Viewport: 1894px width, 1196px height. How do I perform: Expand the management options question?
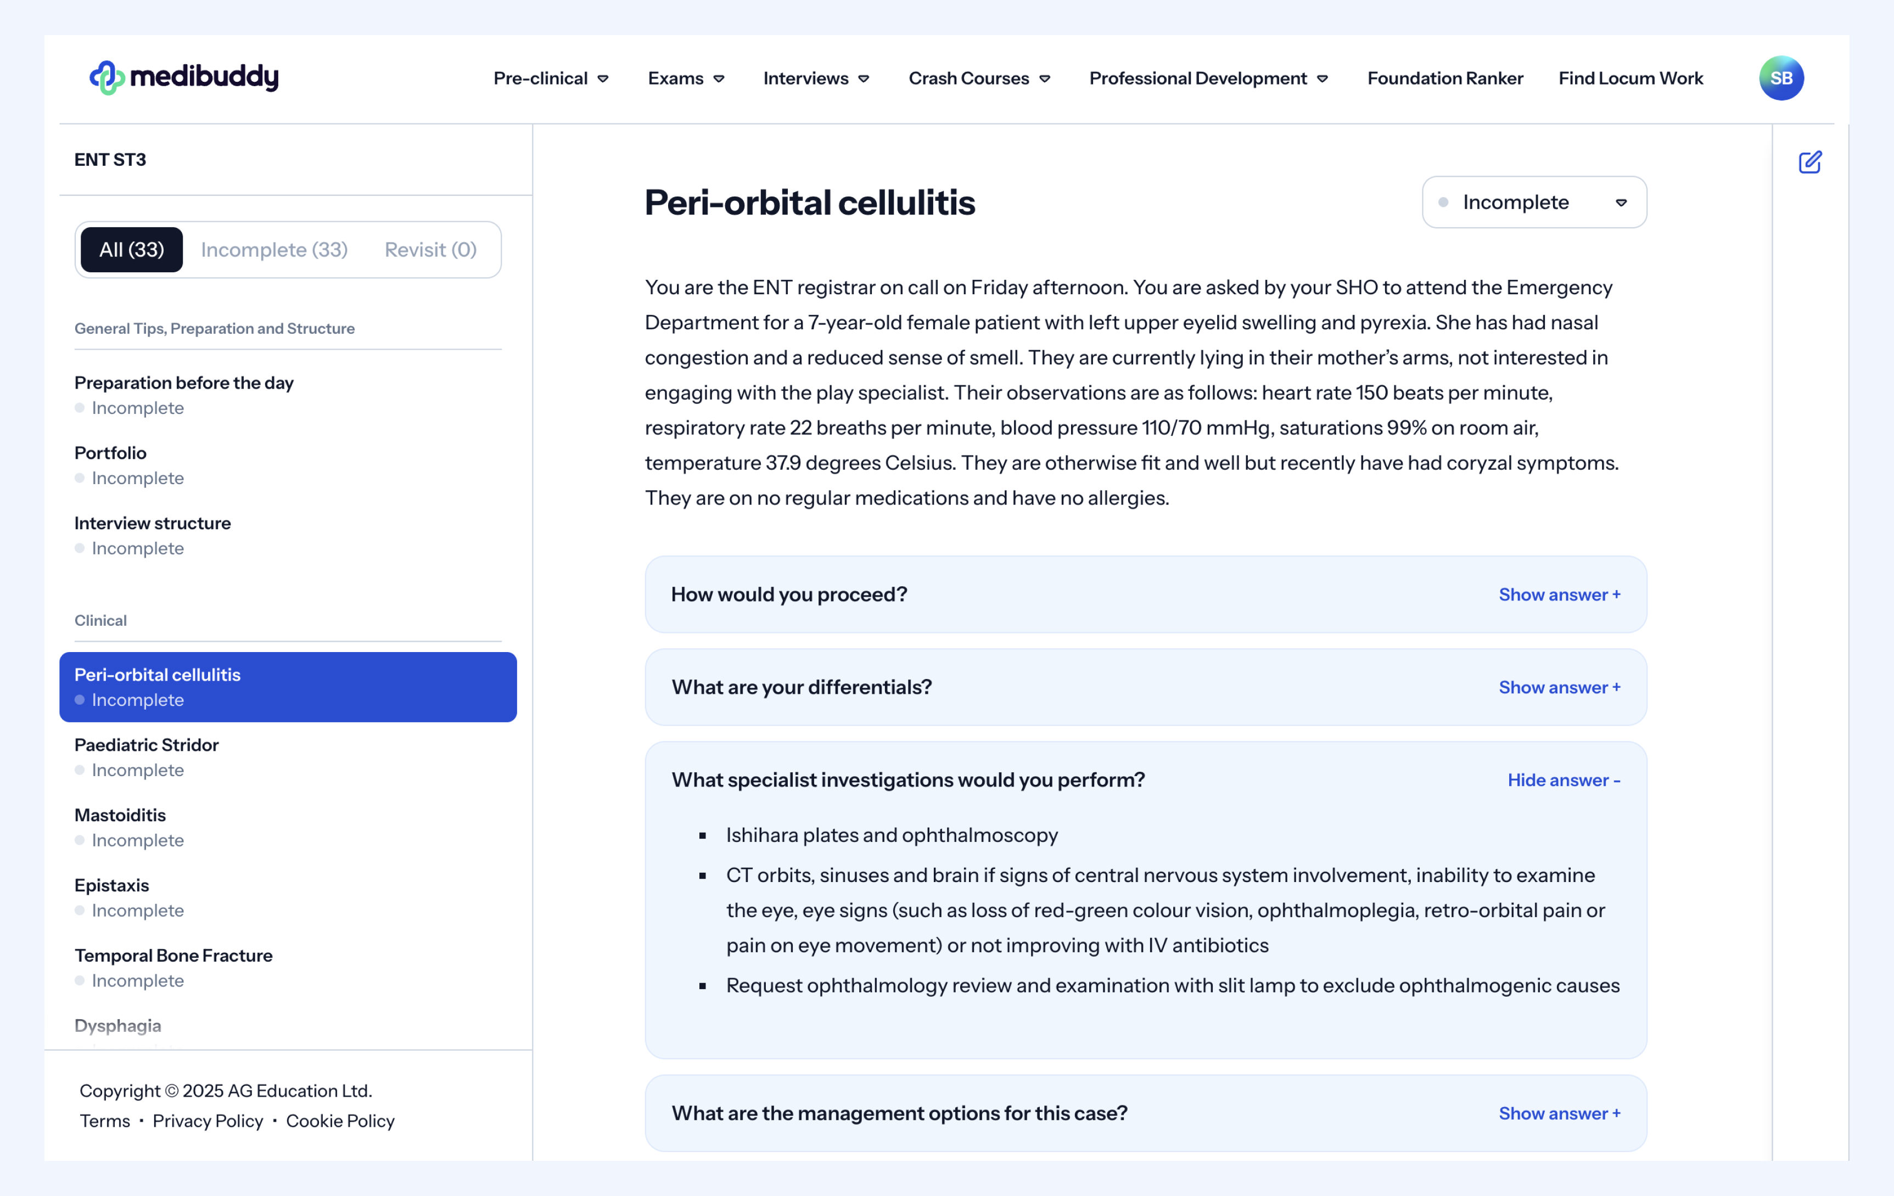pyautogui.click(x=1559, y=1114)
